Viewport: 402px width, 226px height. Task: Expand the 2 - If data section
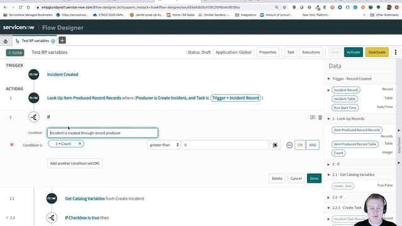(329, 164)
